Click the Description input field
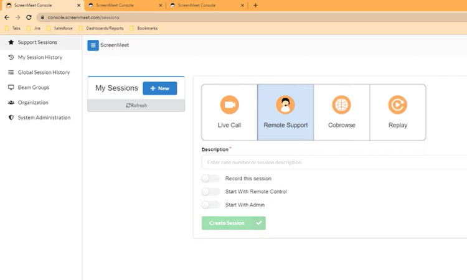Viewport: 467px width, 280px height. (x=334, y=162)
